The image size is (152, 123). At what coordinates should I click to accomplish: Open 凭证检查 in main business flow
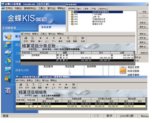tap(70, 66)
